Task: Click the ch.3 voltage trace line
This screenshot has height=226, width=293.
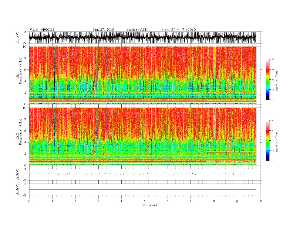Action: 143,174
